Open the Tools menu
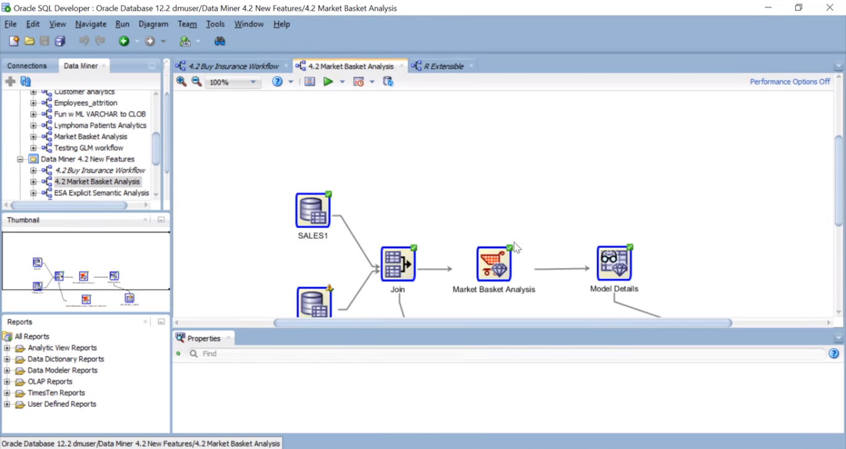 [x=215, y=24]
